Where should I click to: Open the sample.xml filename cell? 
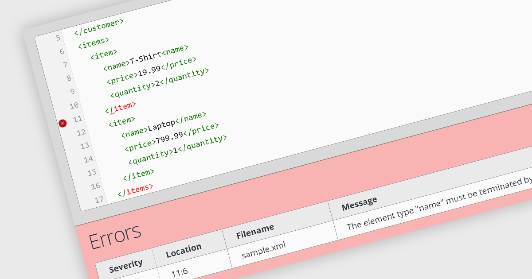[x=264, y=250]
